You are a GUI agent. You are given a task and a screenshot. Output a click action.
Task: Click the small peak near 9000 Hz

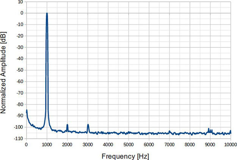(x=209, y=129)
